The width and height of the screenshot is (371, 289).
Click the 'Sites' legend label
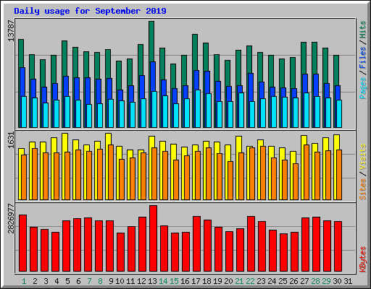pos(363,189)
